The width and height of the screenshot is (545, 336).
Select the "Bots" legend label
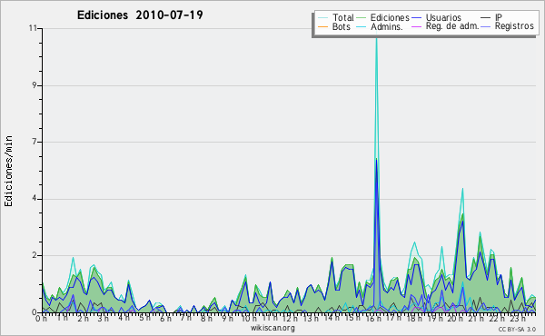click(x=341, y=26)
